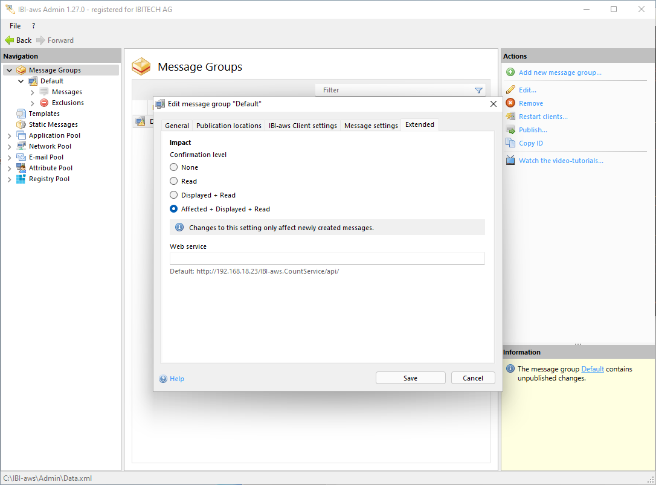Click the filter funnel icon
The image size is (656, 485).
point(478,91)
